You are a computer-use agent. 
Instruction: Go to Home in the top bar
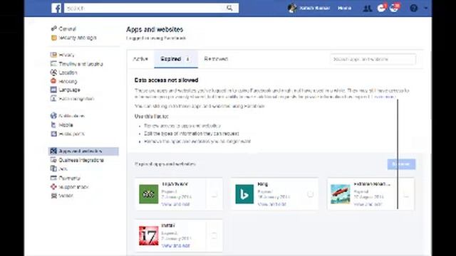click(x=344, y=8)
